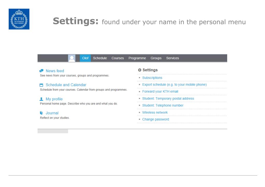This screenshot has height=187, width=265.
Task: Open the Schedule menu item
Action: click(x=100, y=58)
